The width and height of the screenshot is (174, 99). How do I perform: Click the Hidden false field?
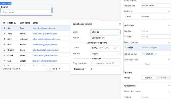156,97
